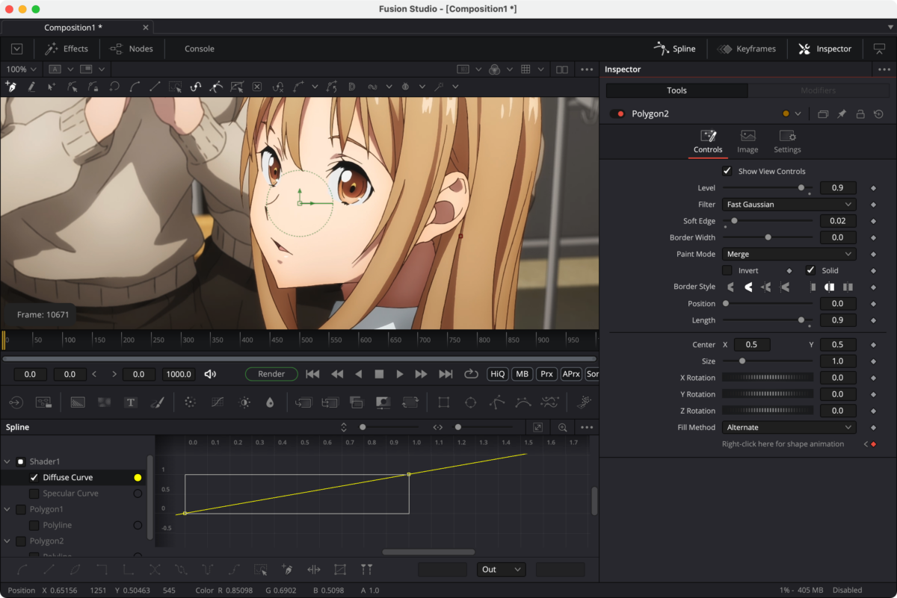Click the Soft Edge slider handle
The height and width of the screenshot is (598, 897).
734,221
